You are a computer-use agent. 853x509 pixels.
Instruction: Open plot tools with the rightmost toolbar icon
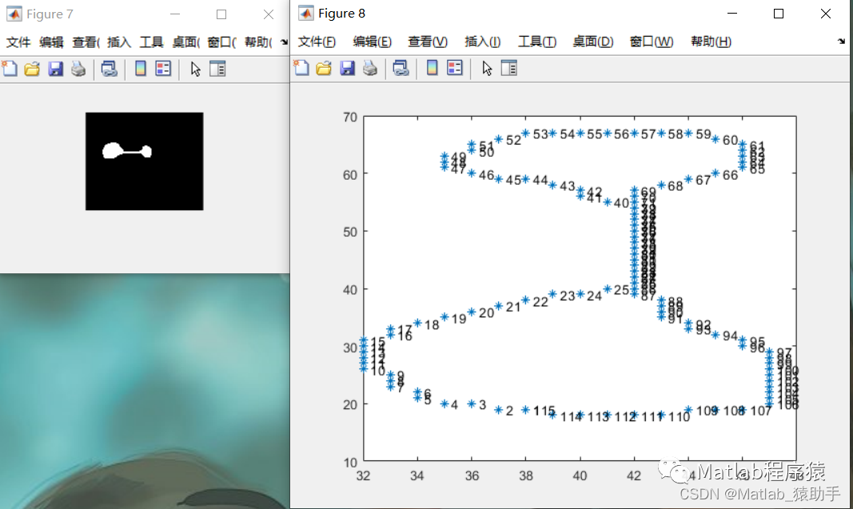(x=508, y=68)
